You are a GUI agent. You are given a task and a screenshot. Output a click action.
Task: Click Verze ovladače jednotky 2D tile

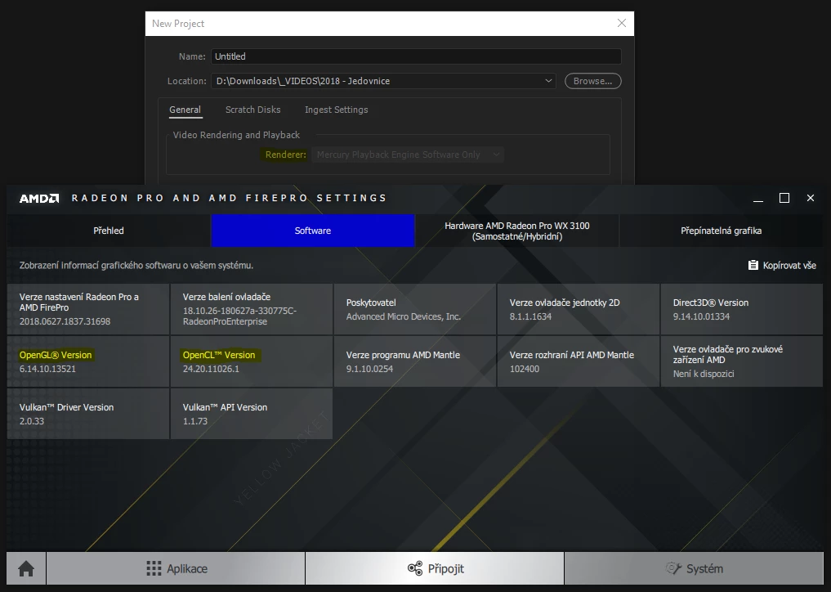click(579, 309)
